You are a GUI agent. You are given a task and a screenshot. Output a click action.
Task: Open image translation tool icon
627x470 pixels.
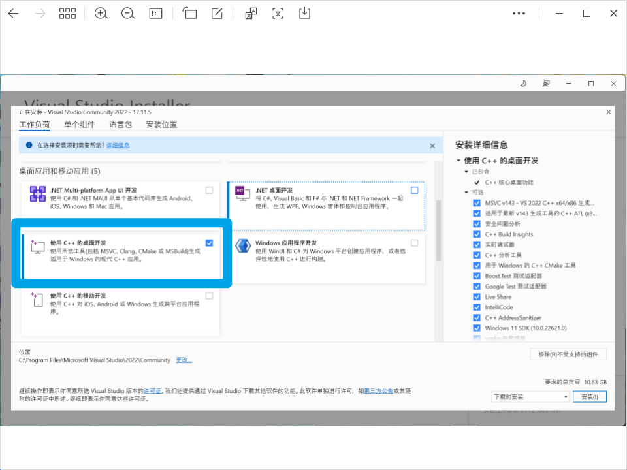coord(251,14)
